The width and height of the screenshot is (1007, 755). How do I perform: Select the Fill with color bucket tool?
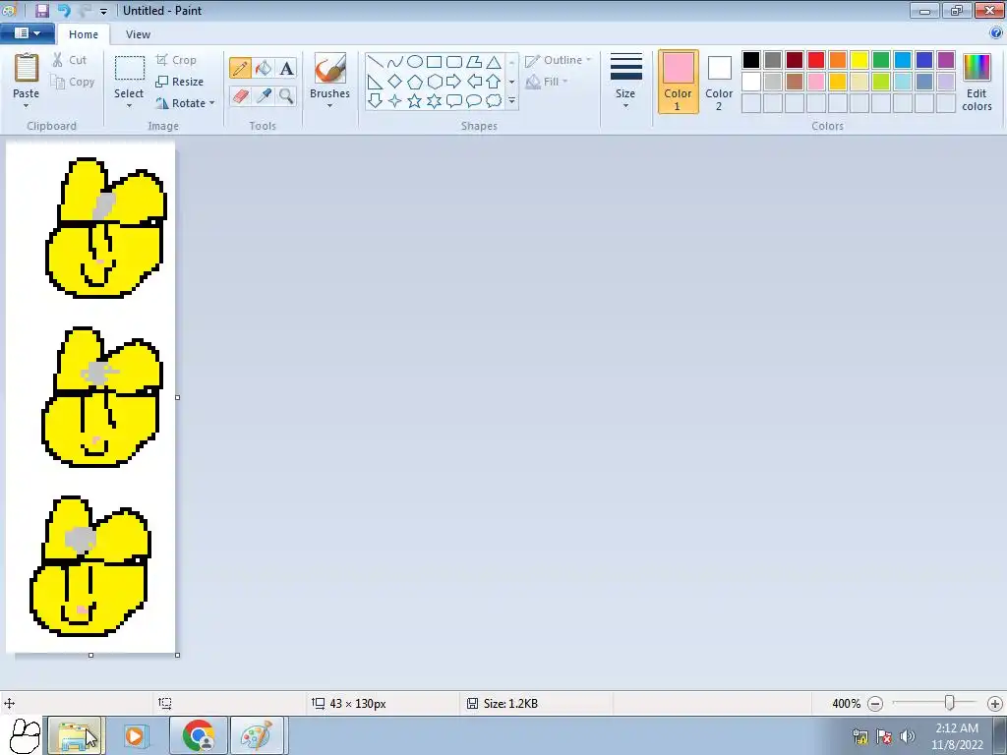(x=264, y=68)
